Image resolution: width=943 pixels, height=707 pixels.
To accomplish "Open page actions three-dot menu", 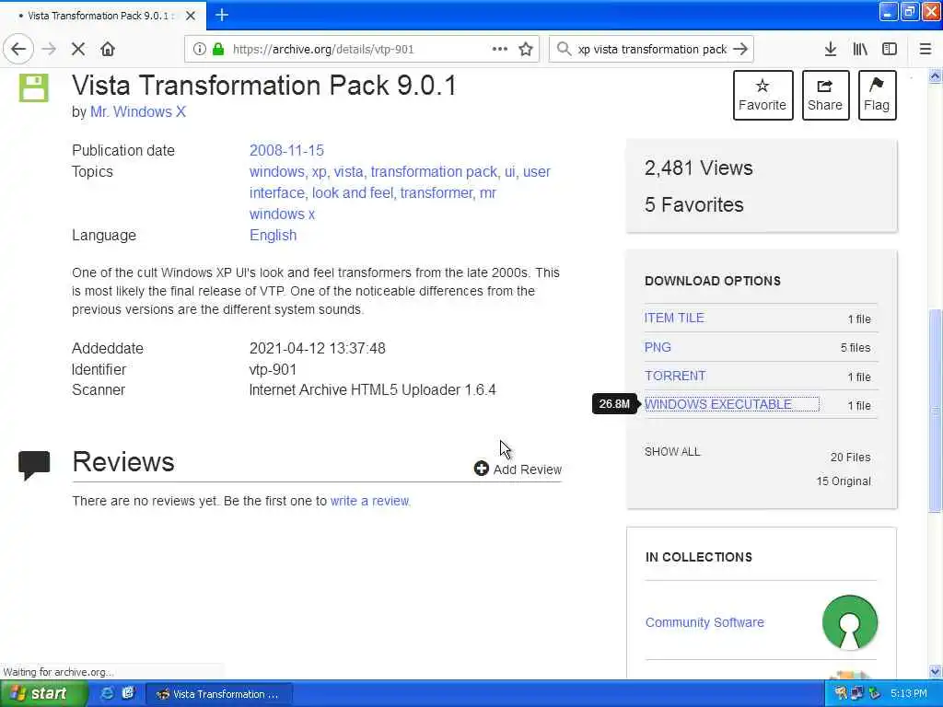I will pyautogui.click(x=500, y=50).
